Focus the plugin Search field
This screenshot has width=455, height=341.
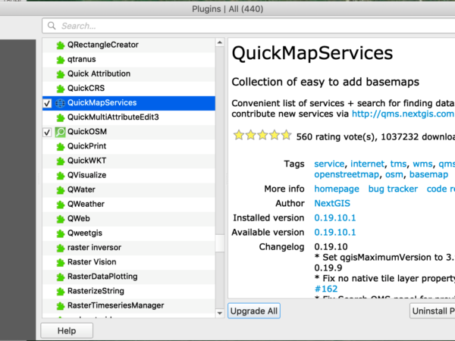click(249, 26)
